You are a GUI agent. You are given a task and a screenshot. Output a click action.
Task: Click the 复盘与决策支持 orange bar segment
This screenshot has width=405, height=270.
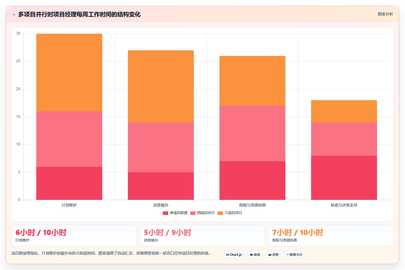(344, 111)
